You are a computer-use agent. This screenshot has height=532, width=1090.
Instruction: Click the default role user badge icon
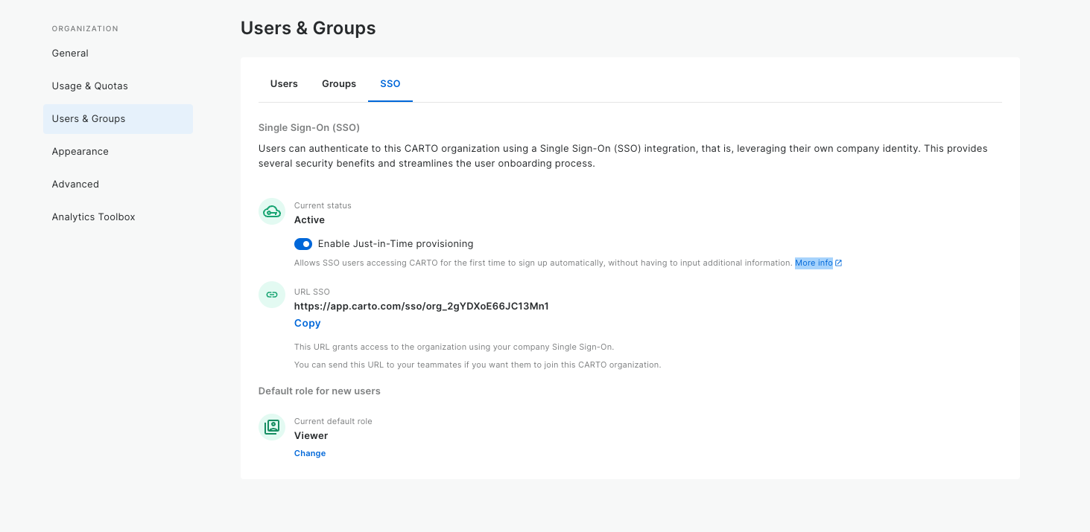(x=272, y=427)
